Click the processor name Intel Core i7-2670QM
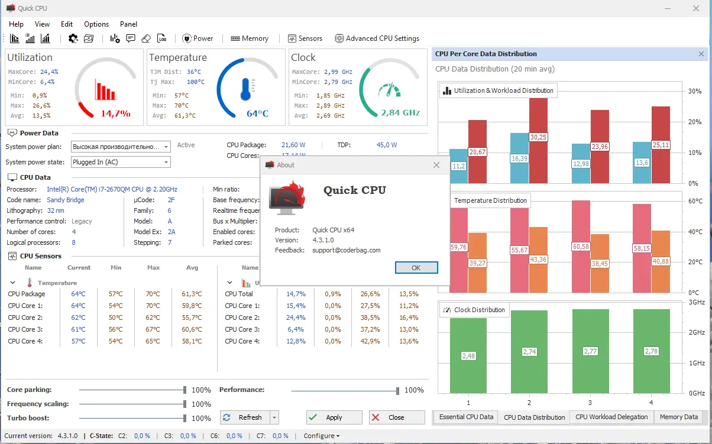Viewport: 712px width, 444px height. point(112,189)
